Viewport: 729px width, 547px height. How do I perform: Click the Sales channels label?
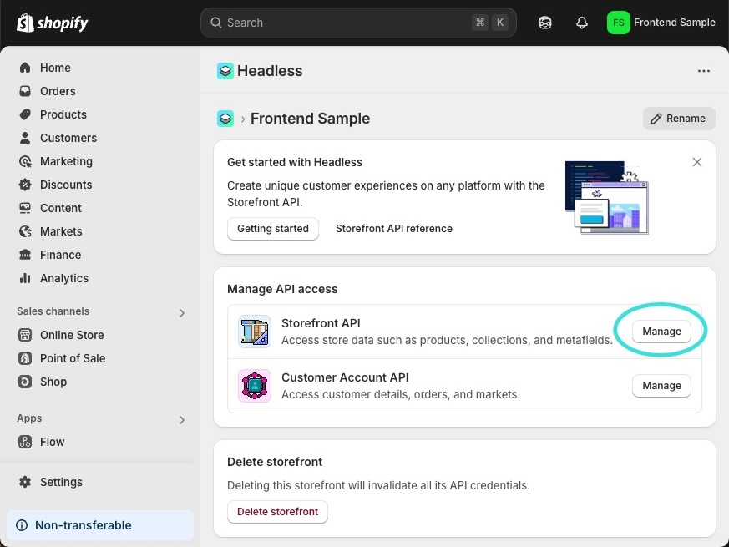pyautogui.click(x=53, y=311)
